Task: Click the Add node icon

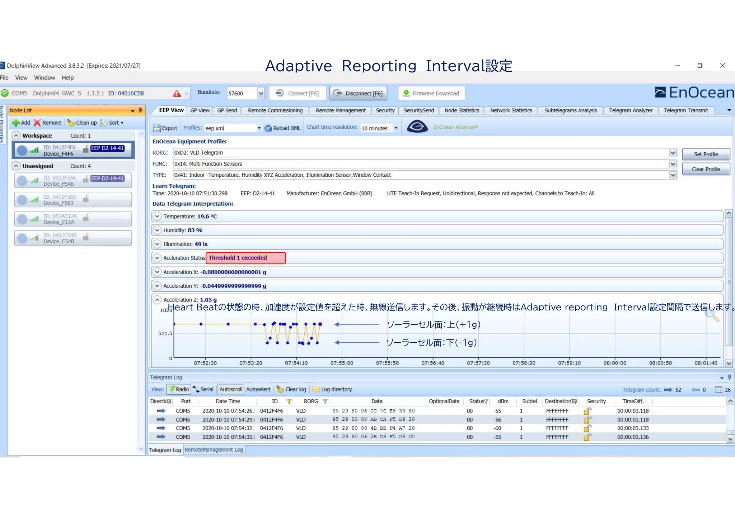Action: point(16,123)
